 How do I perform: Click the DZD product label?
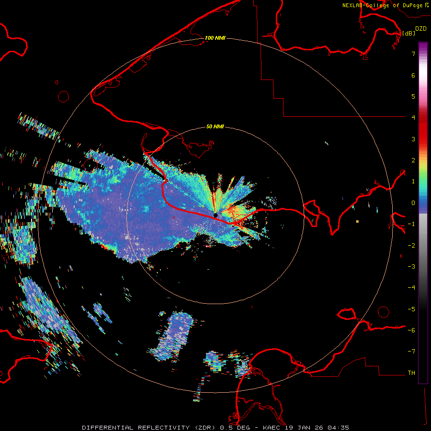coord(421,29)
